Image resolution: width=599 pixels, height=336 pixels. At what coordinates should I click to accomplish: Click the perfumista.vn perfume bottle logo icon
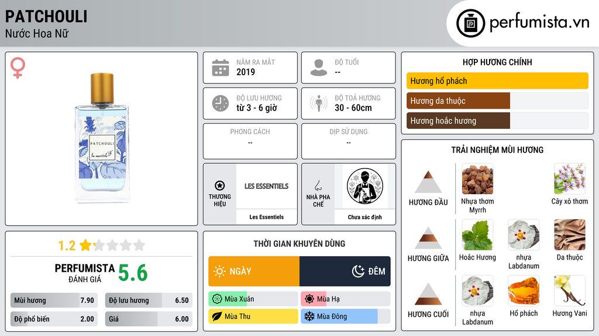470,23
